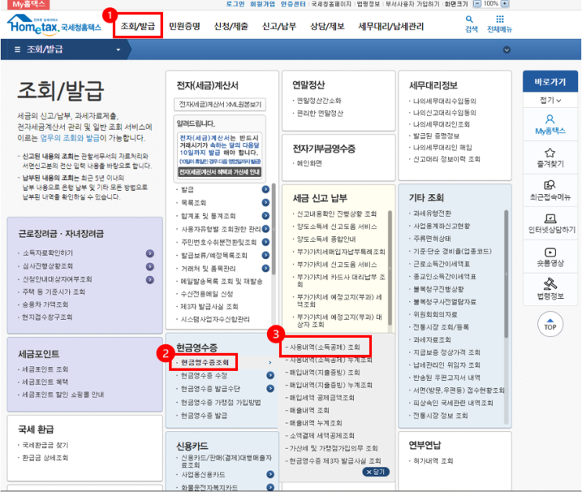The width and height of the screenshot is (582, 492).
Task: Click the TOP scroll-to-top button
Action: click(550, 325)
